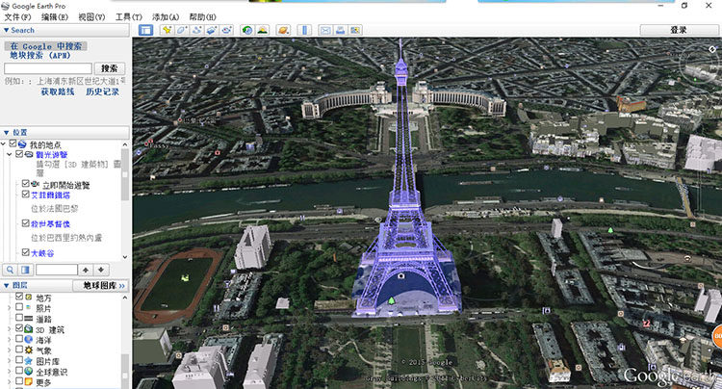Click the 获取路线 link
Image resolution: width=722 pixels, height=389 pixels.
(57, 91)
